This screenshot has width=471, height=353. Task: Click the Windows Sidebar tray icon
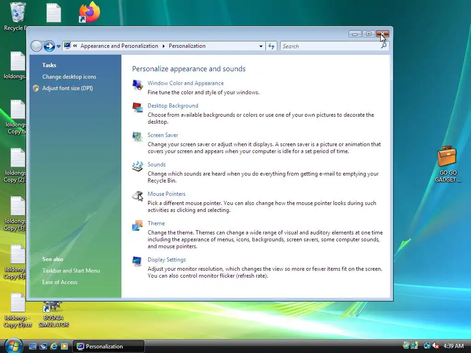click(415, 346)
